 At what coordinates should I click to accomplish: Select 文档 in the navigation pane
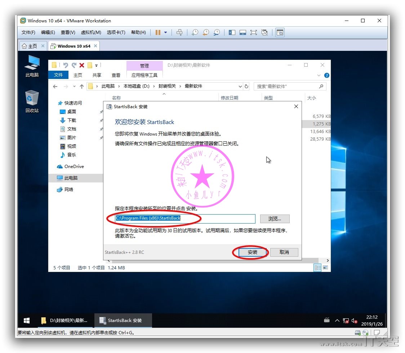[x=68, y=129]
